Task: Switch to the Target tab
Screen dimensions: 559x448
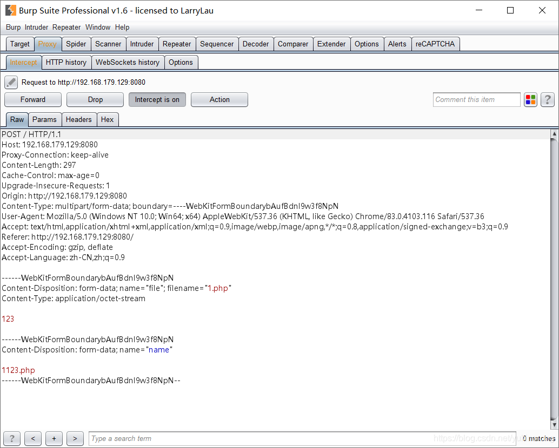Action: click(20, 44)
